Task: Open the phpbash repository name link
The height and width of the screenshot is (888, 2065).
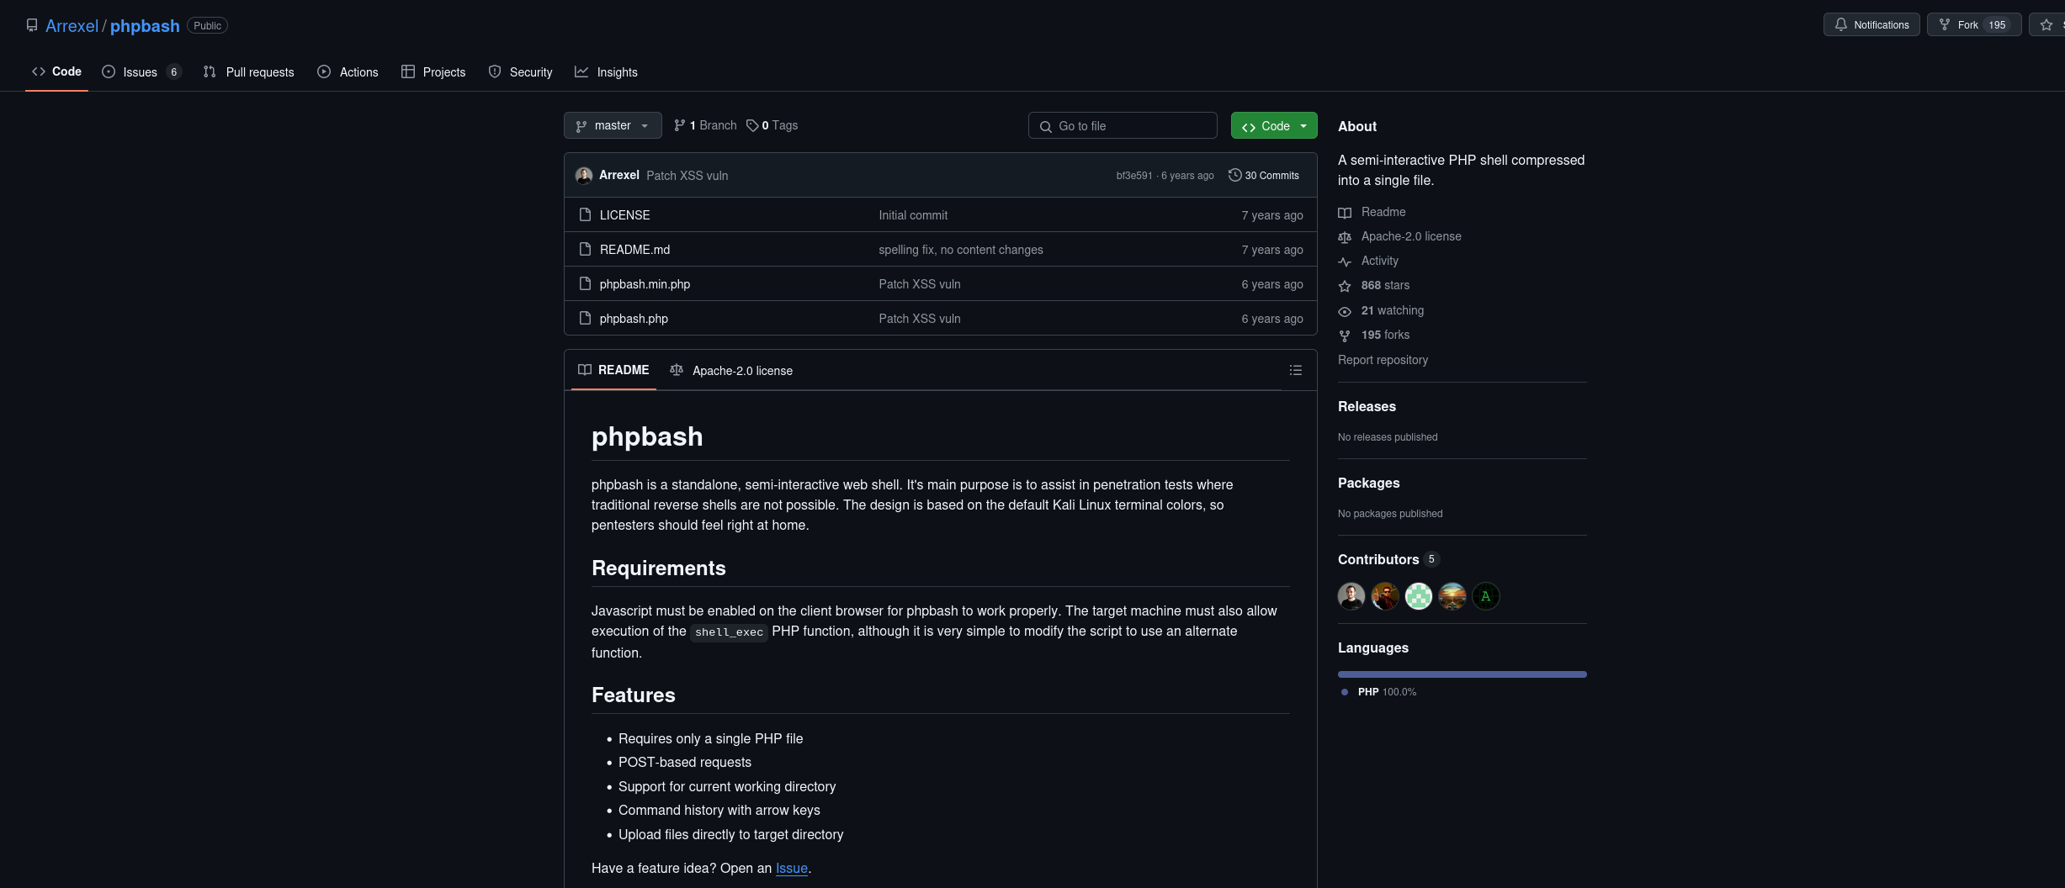Action: (x=145, y=26)
